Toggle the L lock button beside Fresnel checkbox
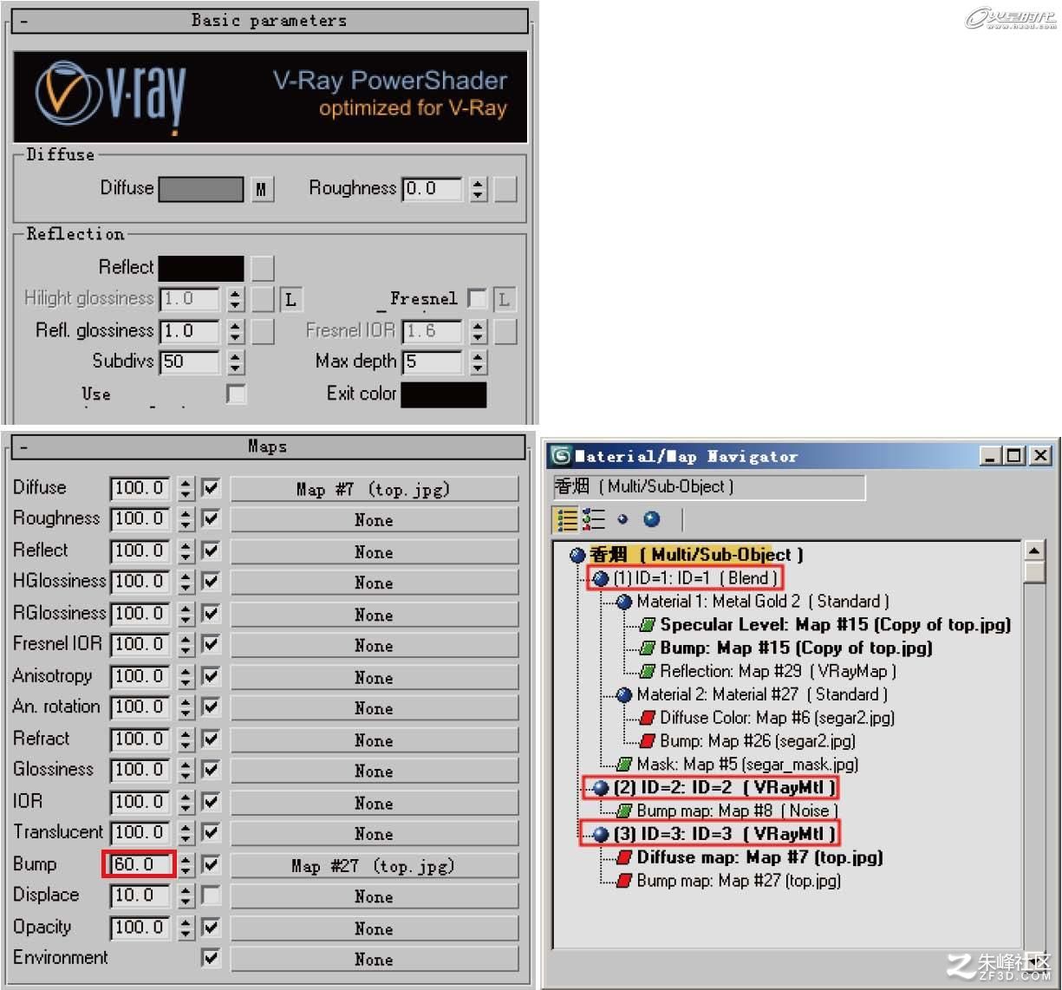This screenshot has width=1062, height=990. (504, 300)
